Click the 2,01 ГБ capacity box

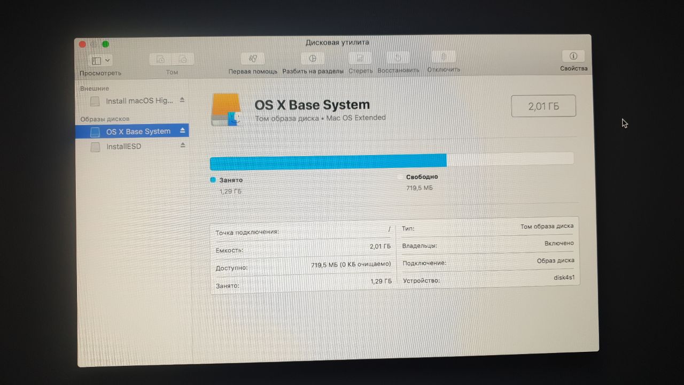543,106
